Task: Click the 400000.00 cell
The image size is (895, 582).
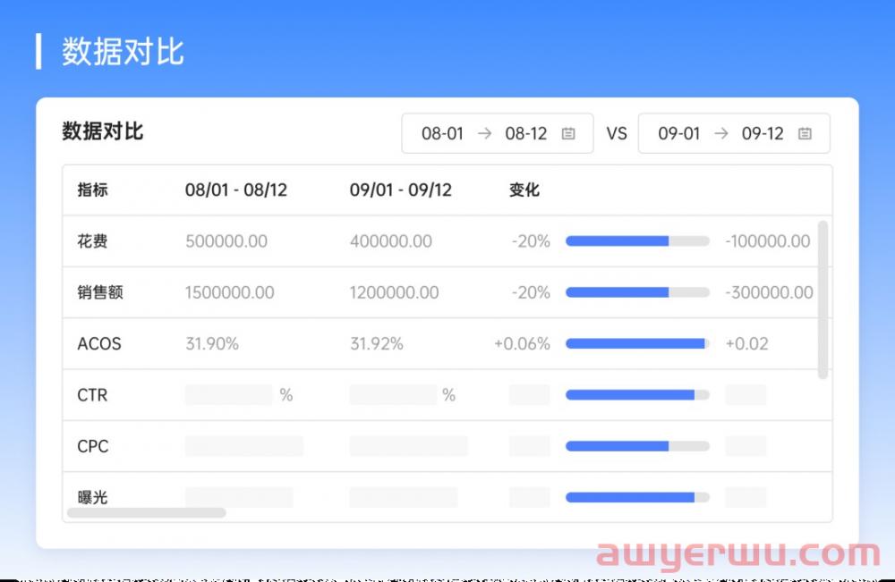Action: pos(390,241)
